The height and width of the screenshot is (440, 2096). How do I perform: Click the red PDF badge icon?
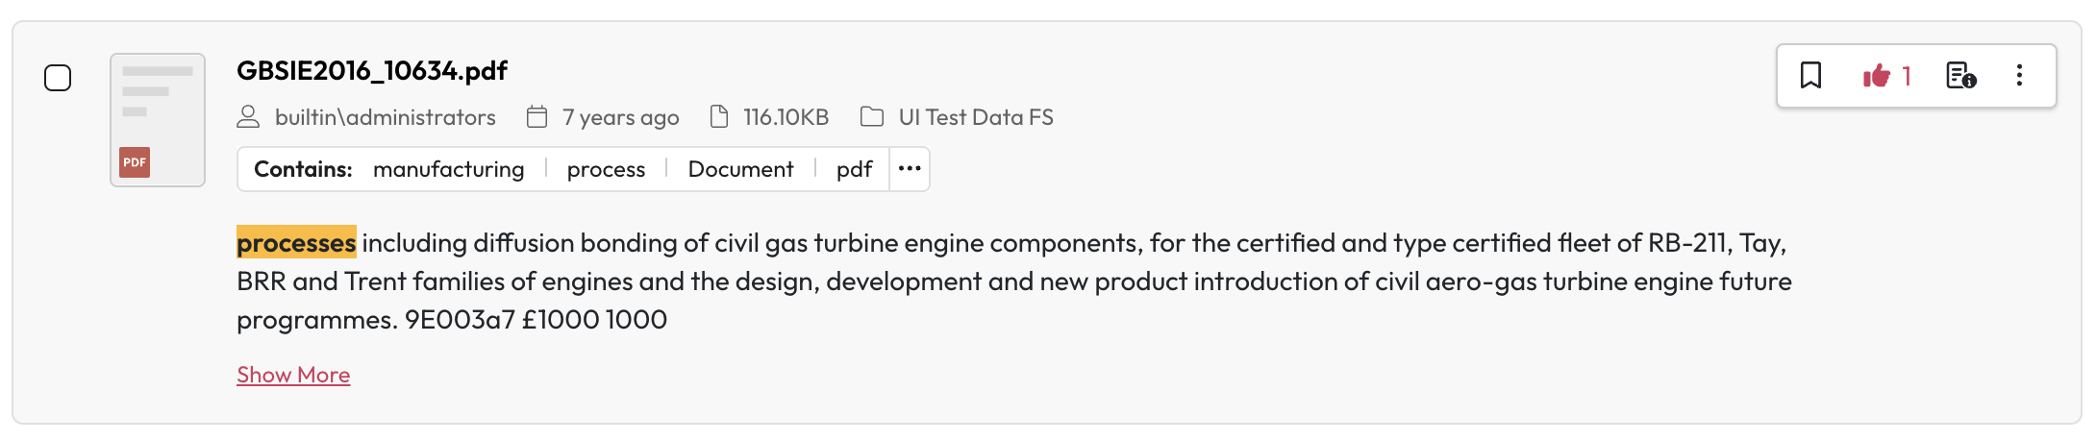135,162
